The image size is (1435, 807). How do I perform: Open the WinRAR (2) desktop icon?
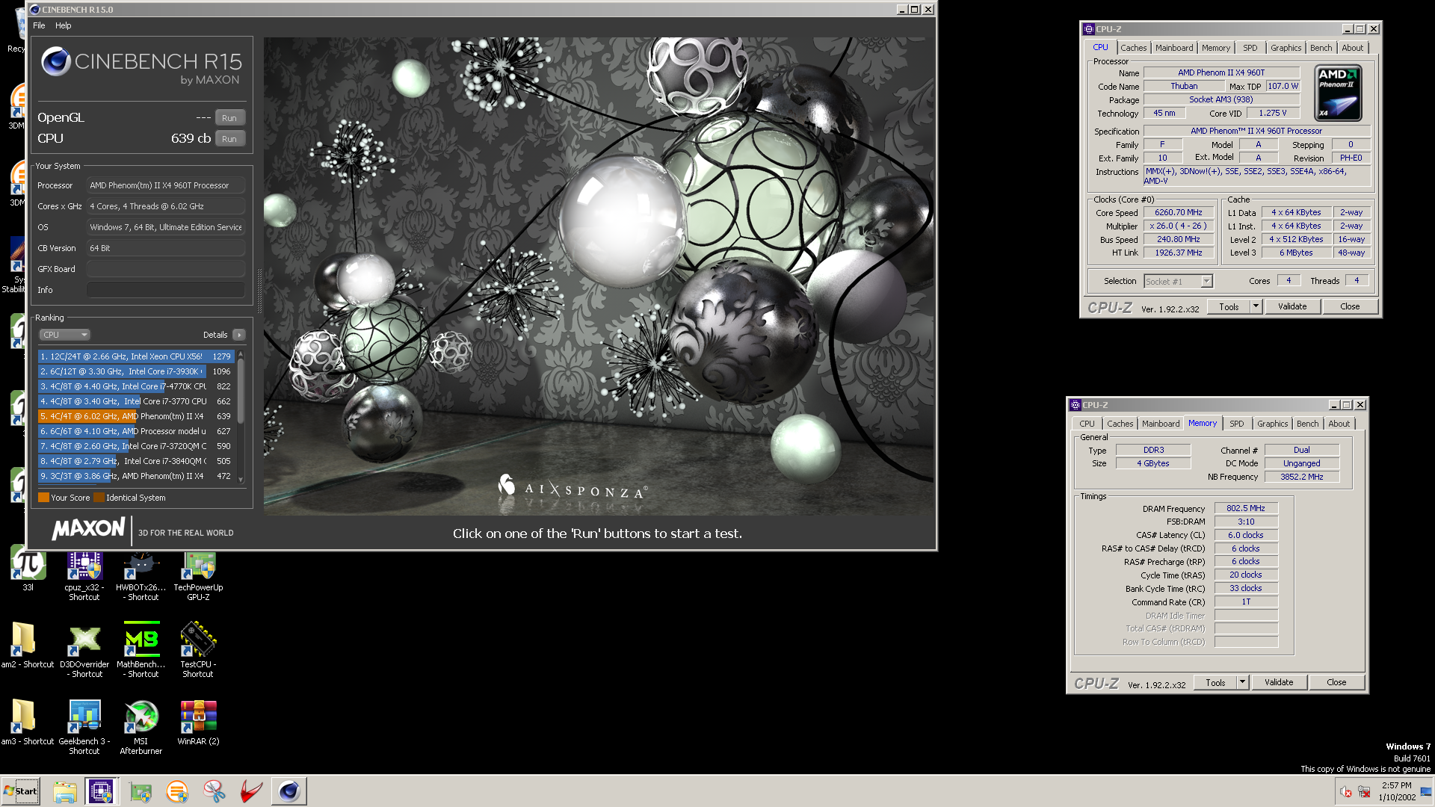(198, 723)
